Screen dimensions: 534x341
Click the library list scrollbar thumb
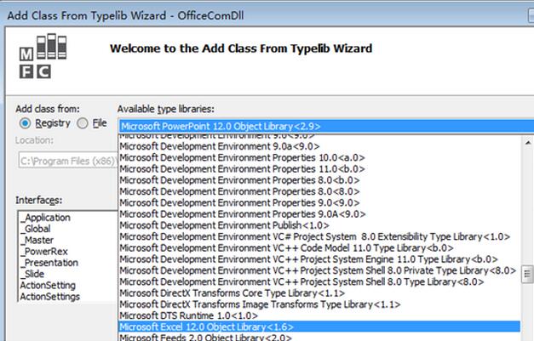(527, 274)
